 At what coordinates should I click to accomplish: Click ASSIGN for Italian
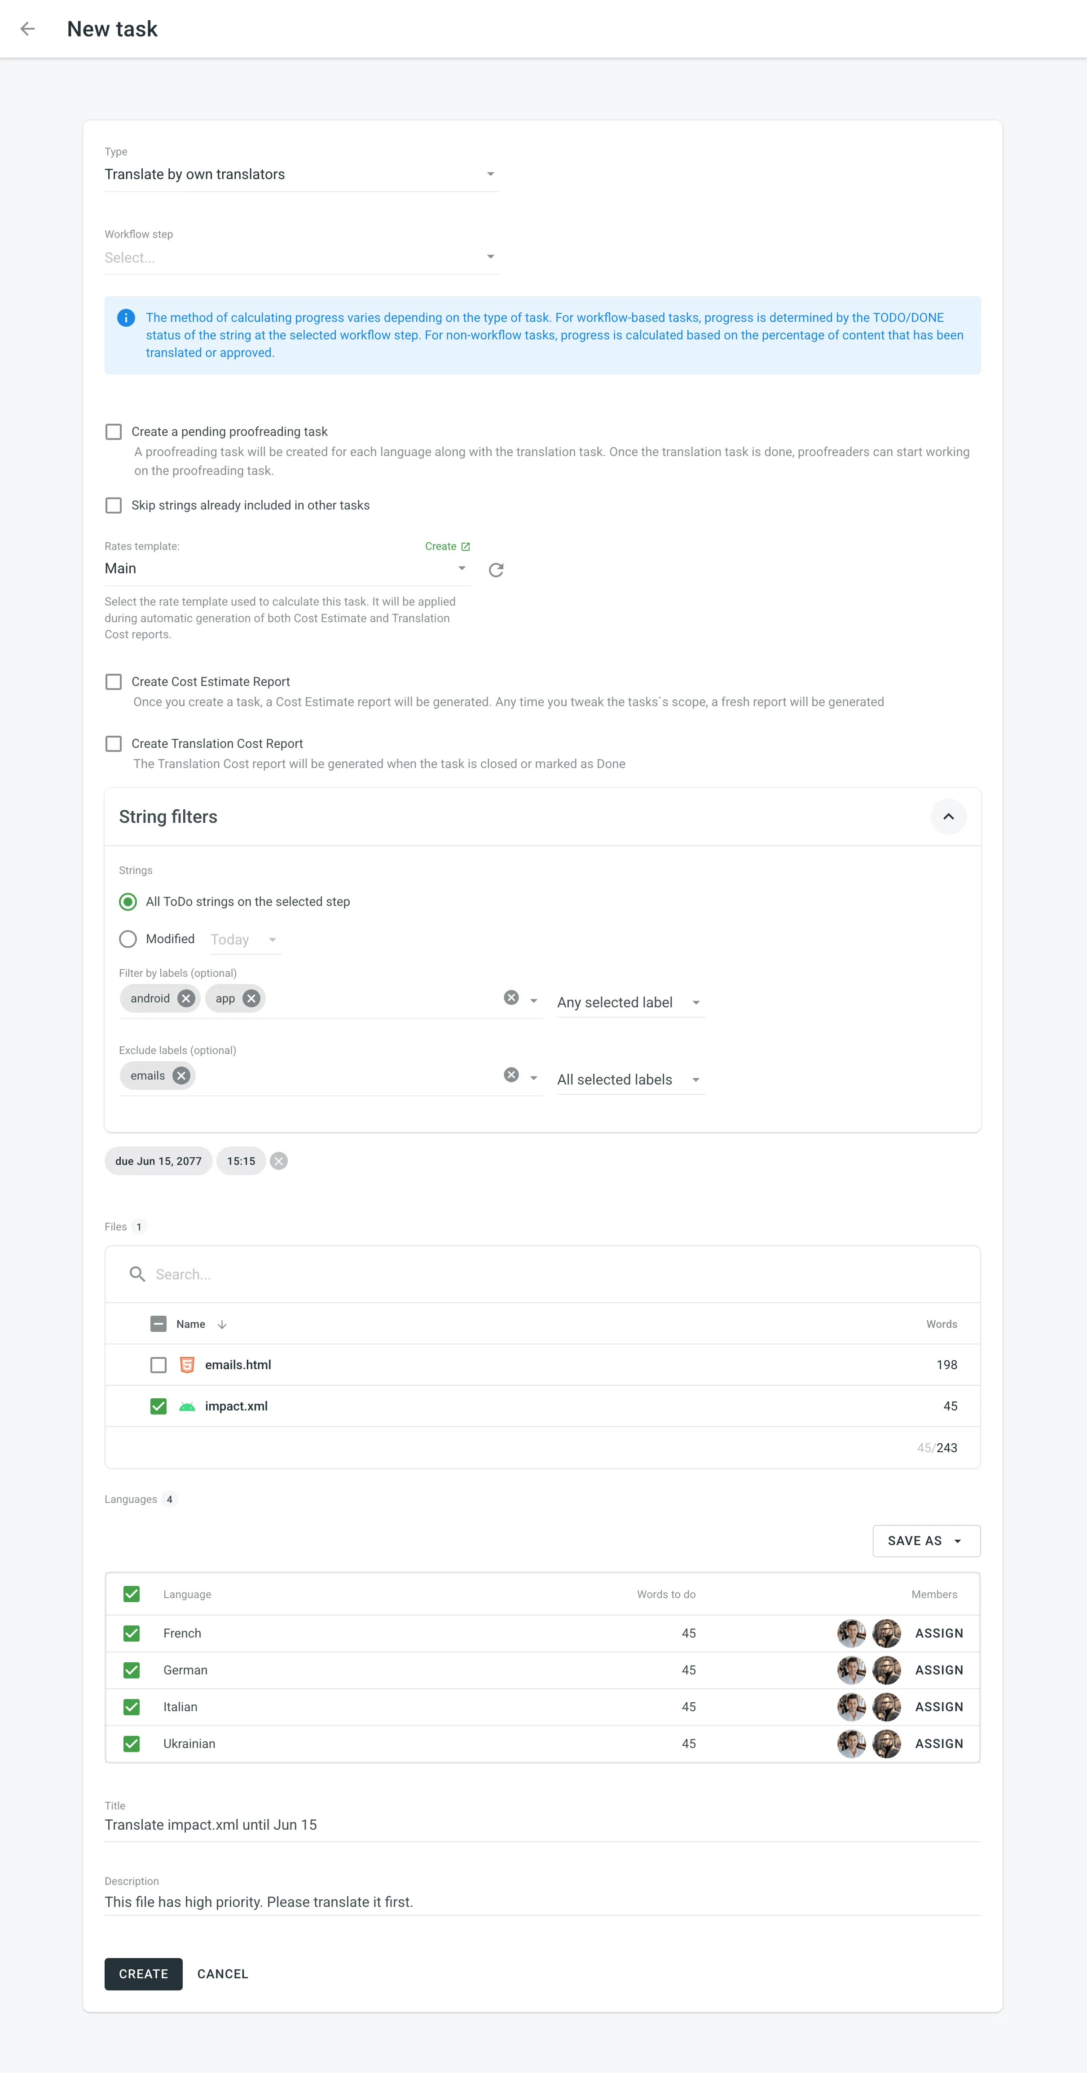click(939, 1707)
